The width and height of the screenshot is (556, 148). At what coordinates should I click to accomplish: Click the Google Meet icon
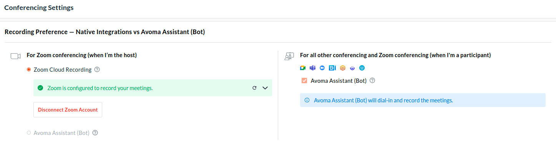pos(303,68)
